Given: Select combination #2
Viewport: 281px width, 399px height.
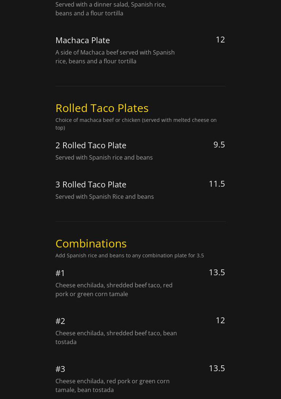Looking at the screenshot, I should (60, 321).
